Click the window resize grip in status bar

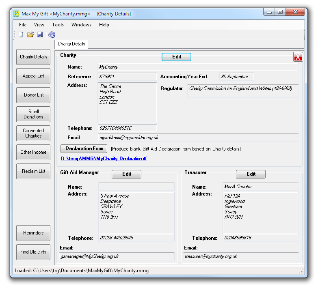pyautogui.click(x=301, y=272)
